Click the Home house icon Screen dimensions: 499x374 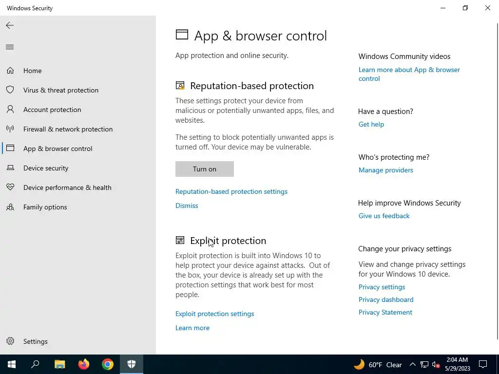click(x=10, y=70)
